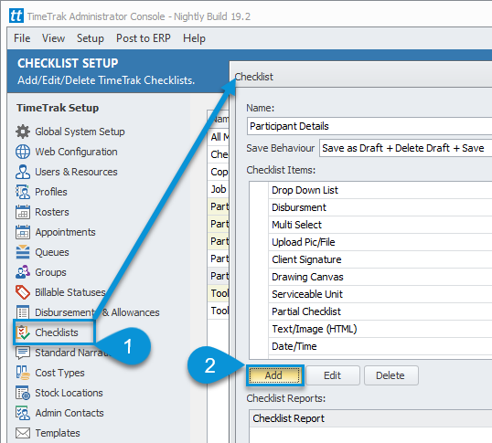This screenshot has width=492, height=443.
Task: Open Billable Statuses setup
Action: coord(70,292)
